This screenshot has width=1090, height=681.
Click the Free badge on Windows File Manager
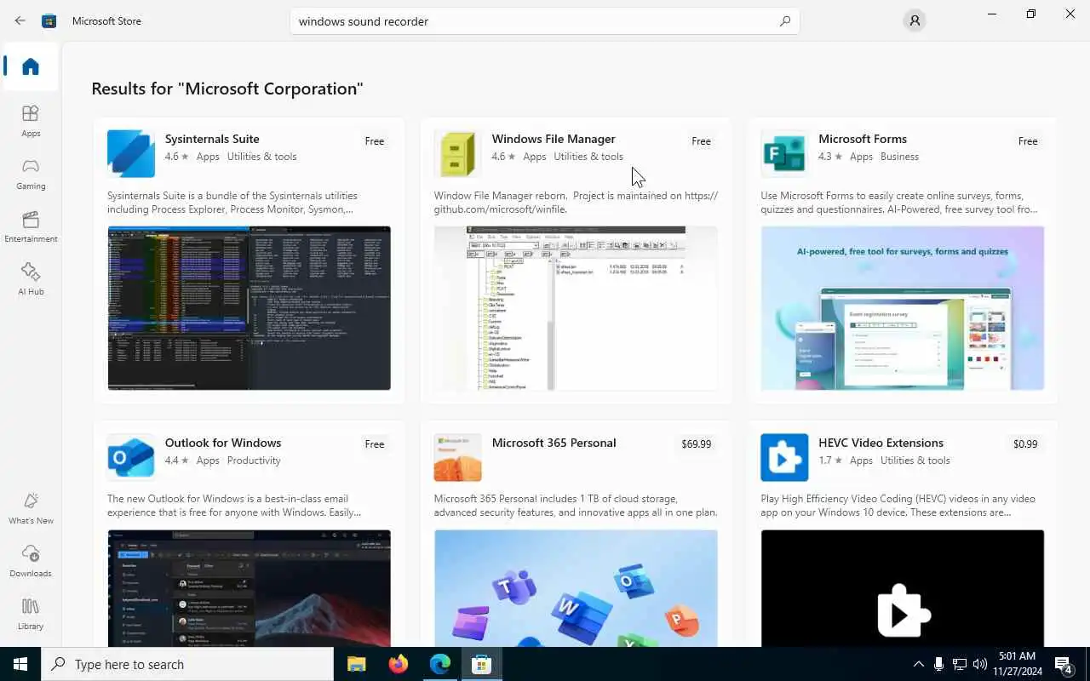point(701,141)
